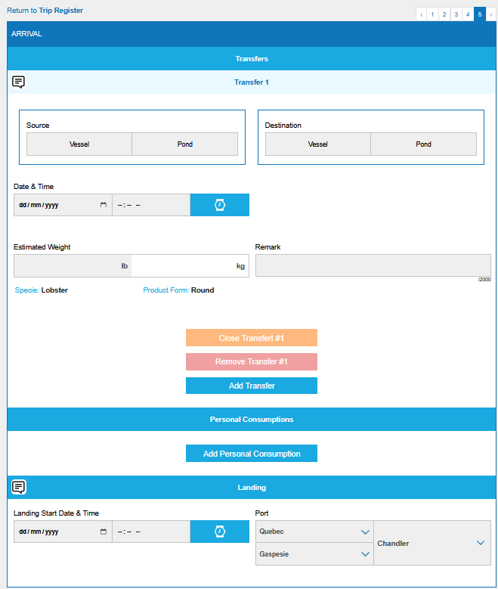Expand the Quebec province dropdown
Screen dimensions: 498x589
coord(314,532)
